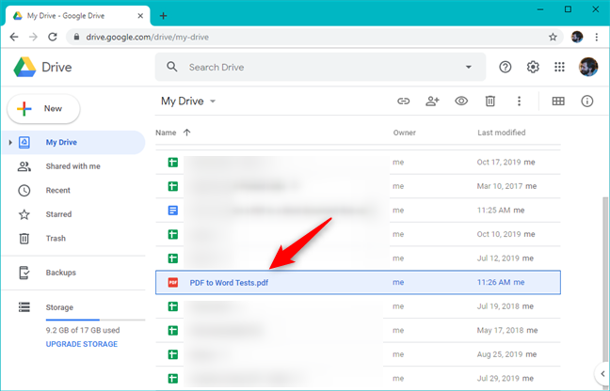Image resolution: width=610 pixels, height=391 pixels.
Task: Open the Support help icon
Action: [505, 67]
